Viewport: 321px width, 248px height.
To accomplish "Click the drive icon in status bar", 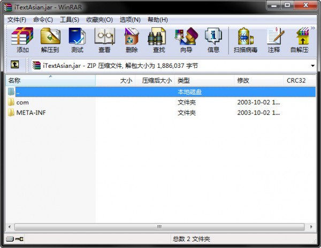I will [10, 239].
